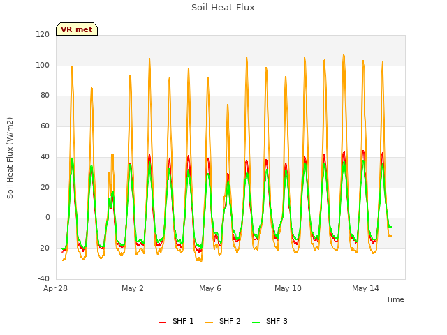Viewport: 447px width, 335px height.
Task: Click the Apr 28 x-axis tick label
Action: click(56, 288)
